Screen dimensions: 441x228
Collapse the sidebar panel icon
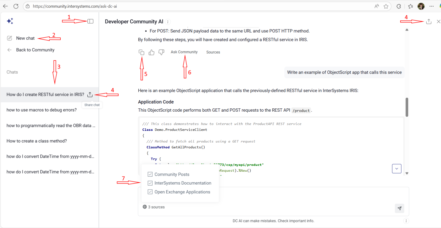point(90,21)
